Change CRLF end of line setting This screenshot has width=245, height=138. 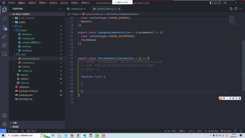(x=199, y=131)
